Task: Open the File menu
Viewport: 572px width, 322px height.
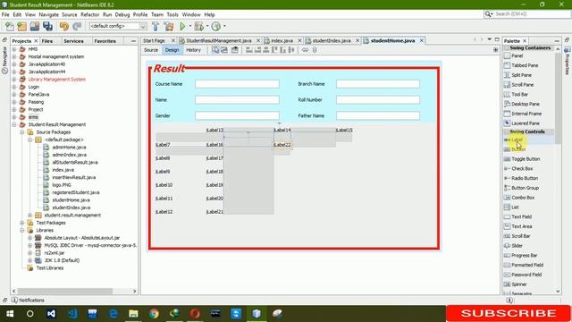Action: click(5, 14)
